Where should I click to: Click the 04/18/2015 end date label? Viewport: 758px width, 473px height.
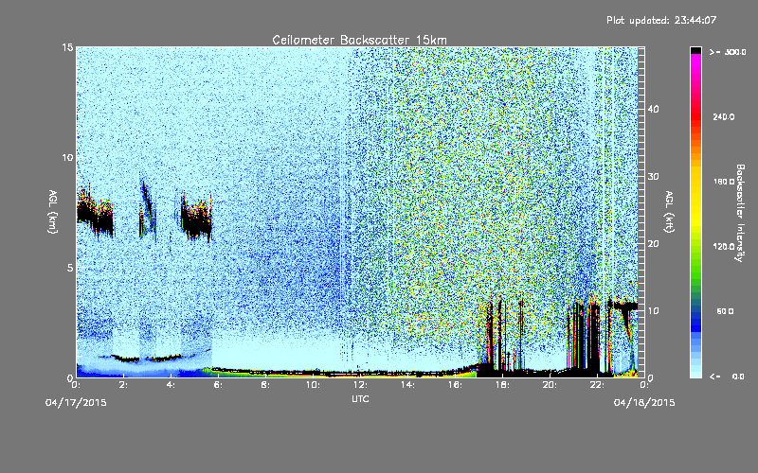click(644, 403)
